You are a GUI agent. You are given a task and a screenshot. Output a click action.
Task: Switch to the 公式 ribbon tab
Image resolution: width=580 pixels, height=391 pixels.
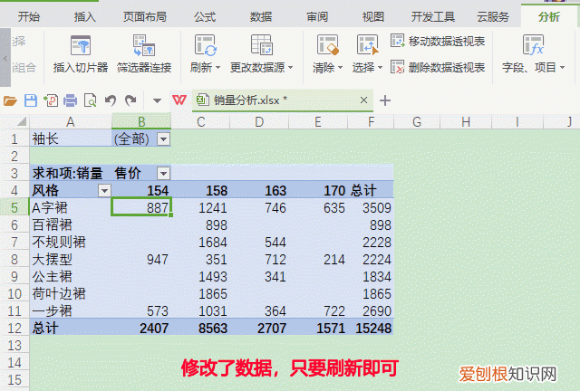(205, 16)
